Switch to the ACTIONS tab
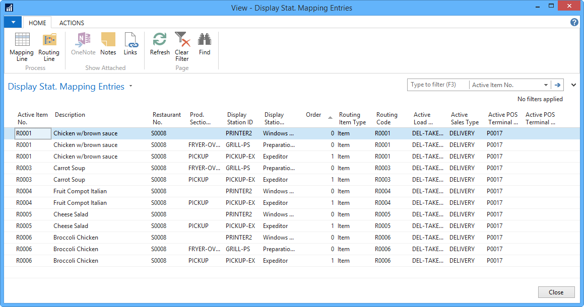This screenshot has width=584, height=307. pos(72,23)
